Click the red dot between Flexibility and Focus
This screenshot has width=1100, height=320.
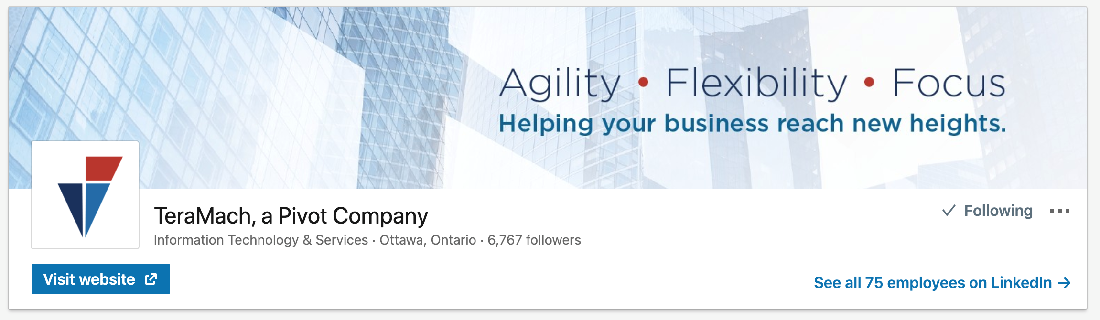click(869, 83)
